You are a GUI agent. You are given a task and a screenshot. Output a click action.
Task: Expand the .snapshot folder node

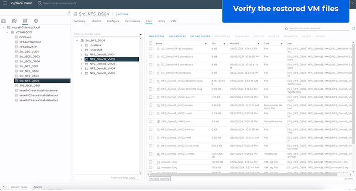point(81,50)
